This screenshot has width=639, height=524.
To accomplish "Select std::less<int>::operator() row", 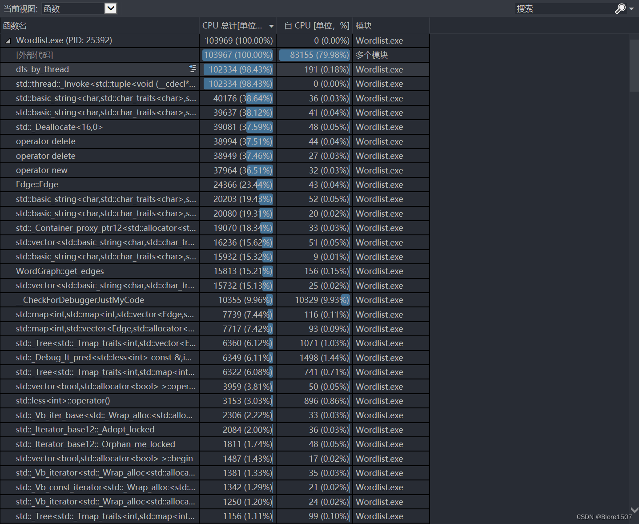I will 215,401.
